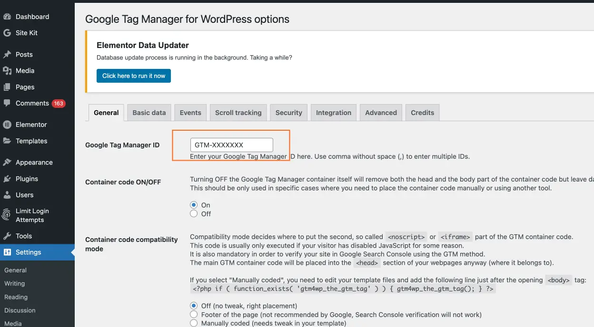Switch to the Basic data tab

(149, 113)
